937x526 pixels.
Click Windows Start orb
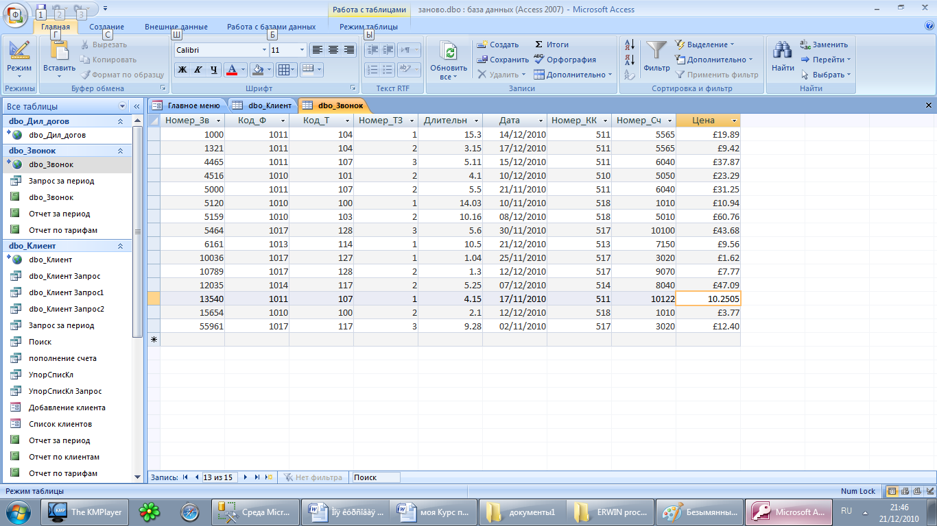[19, 512]
